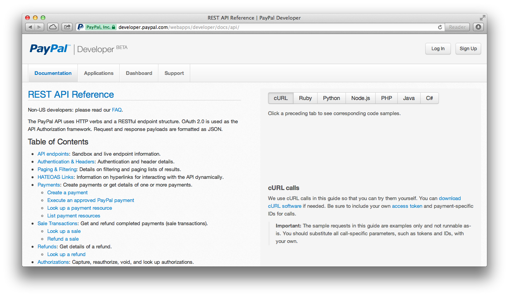The width and height of the screenshot is (509, 297).
Task: Open the FAQ link
Action: point(117,110)
